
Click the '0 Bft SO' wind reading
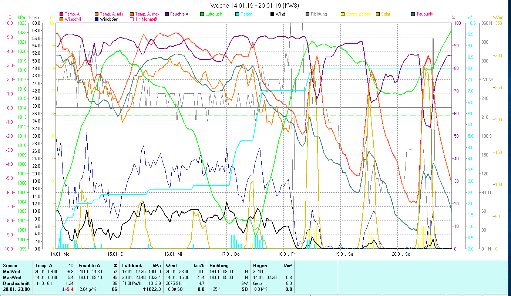tap(175, 289)
